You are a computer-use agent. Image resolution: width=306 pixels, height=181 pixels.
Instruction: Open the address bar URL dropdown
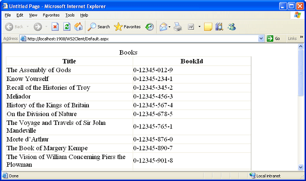tap(261, 39)
